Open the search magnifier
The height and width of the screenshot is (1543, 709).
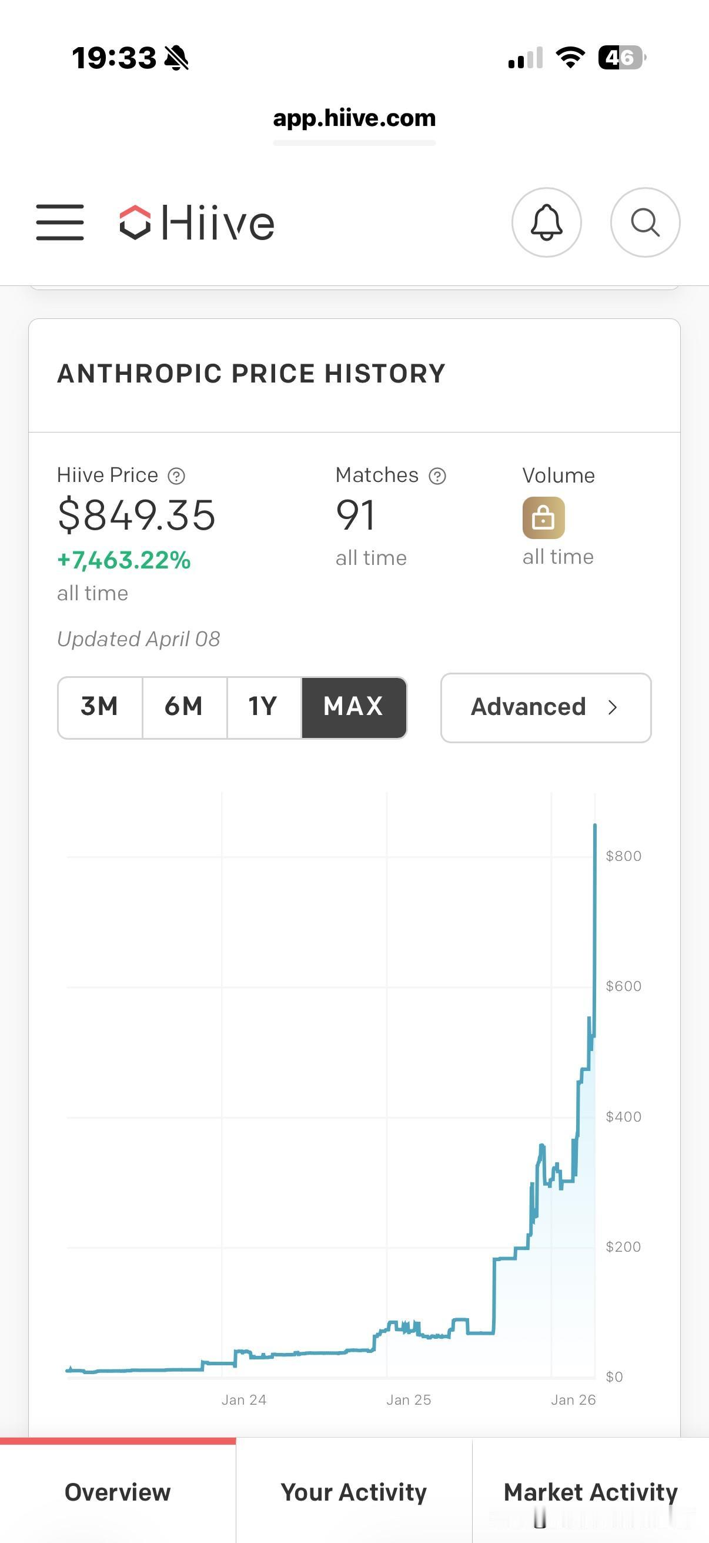pyautogui.click(x=644, y=222)
